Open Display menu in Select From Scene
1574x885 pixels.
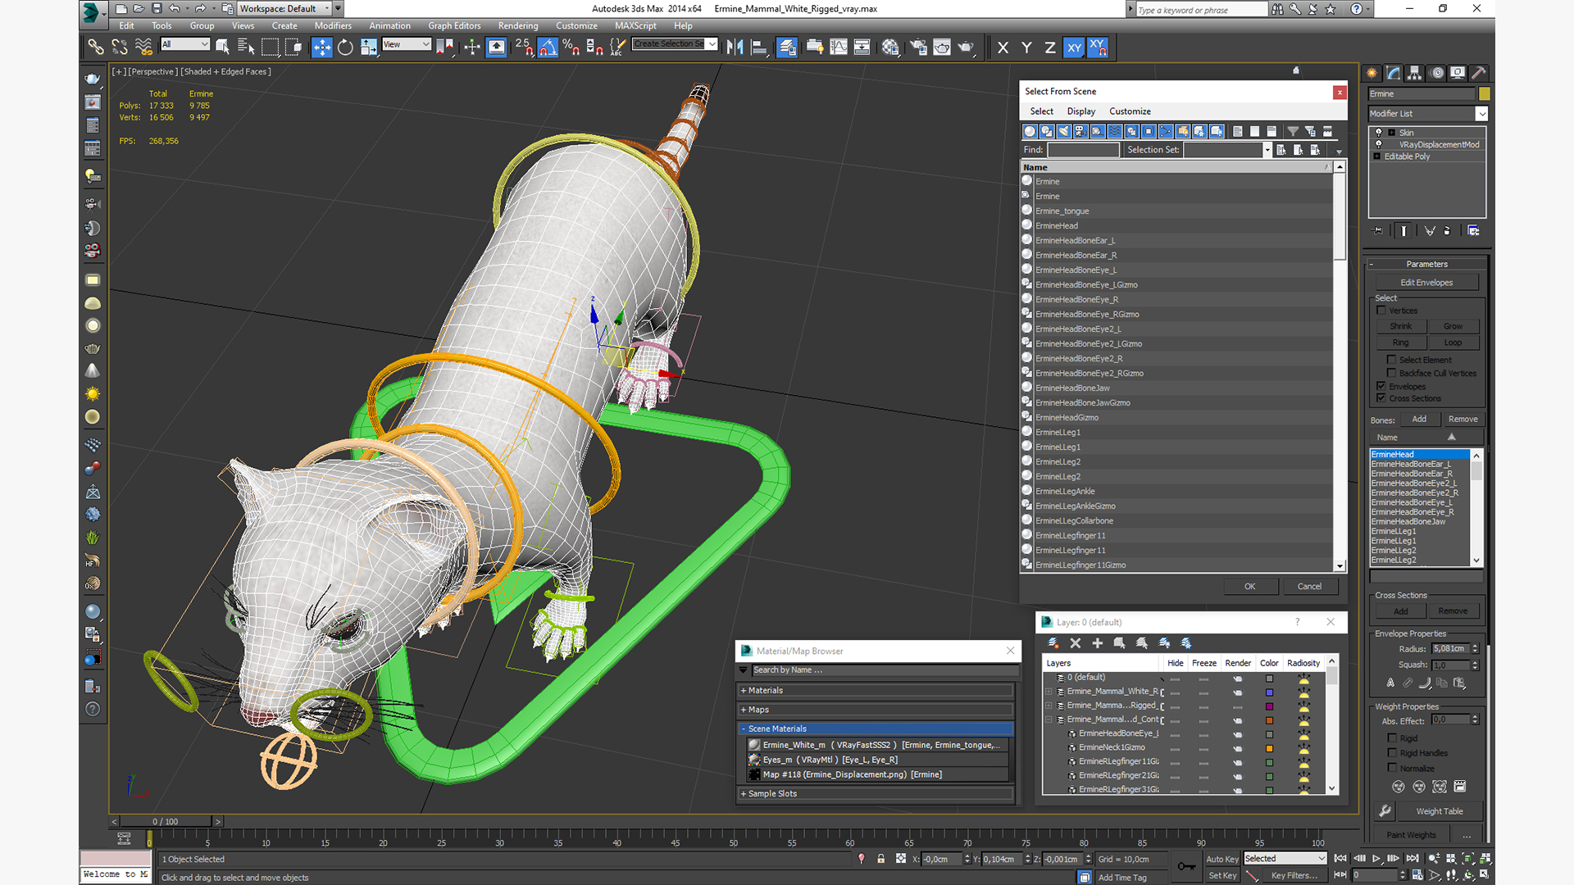point(1080,111)
